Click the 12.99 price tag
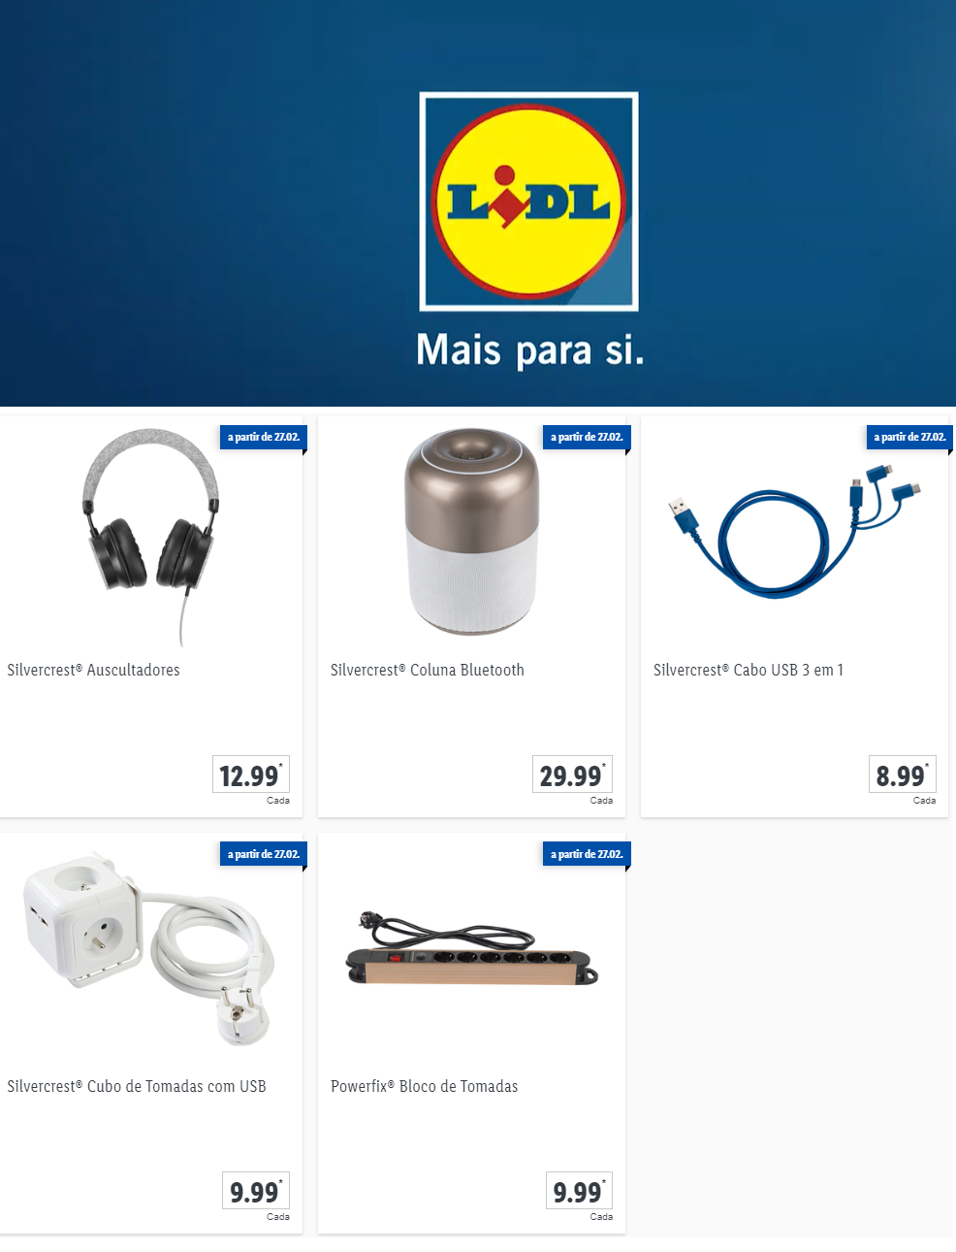This screenshot has height=1252, width=956. tap(251, 774)
